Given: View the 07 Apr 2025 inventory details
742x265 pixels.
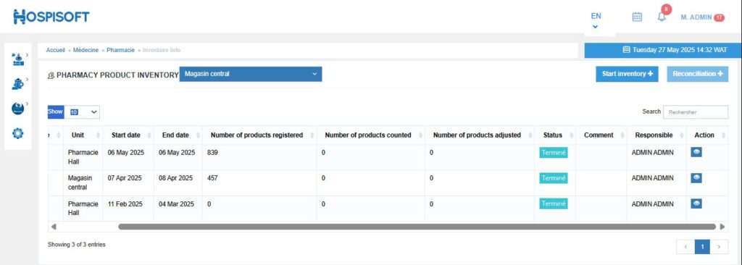Looking at the screenshot, I should pos(696,178).
